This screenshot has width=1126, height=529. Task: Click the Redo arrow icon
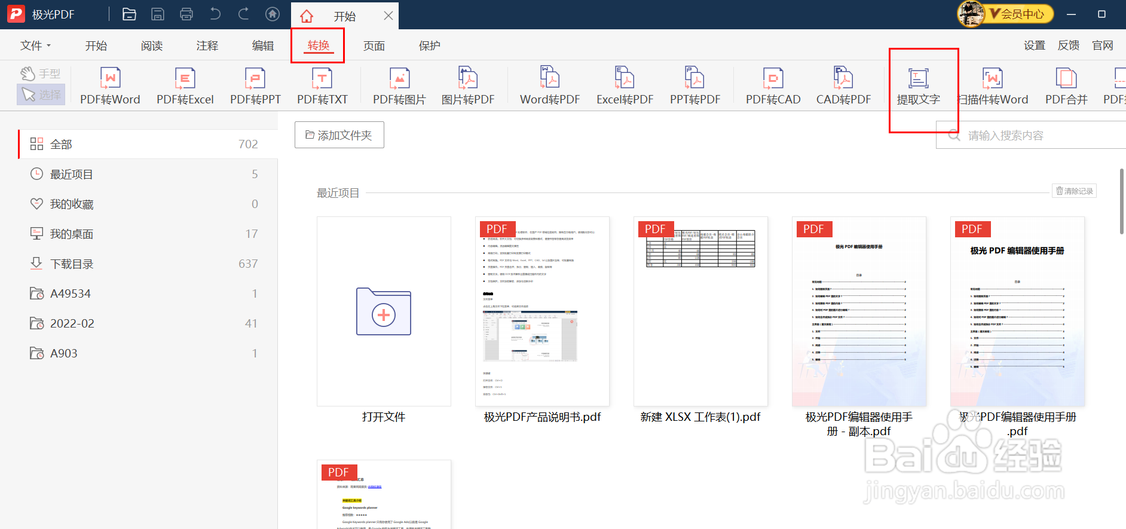tap(244, 14)
